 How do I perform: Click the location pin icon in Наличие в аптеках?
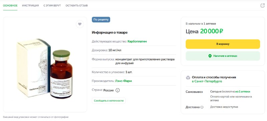click(210, 56)
